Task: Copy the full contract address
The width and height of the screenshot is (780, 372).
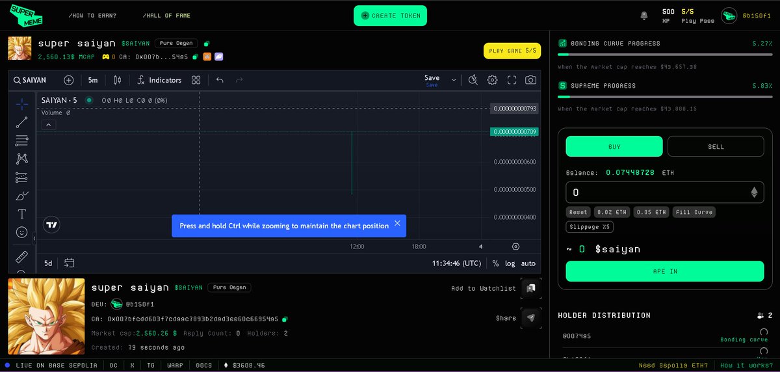Action: tap(285, 319)
